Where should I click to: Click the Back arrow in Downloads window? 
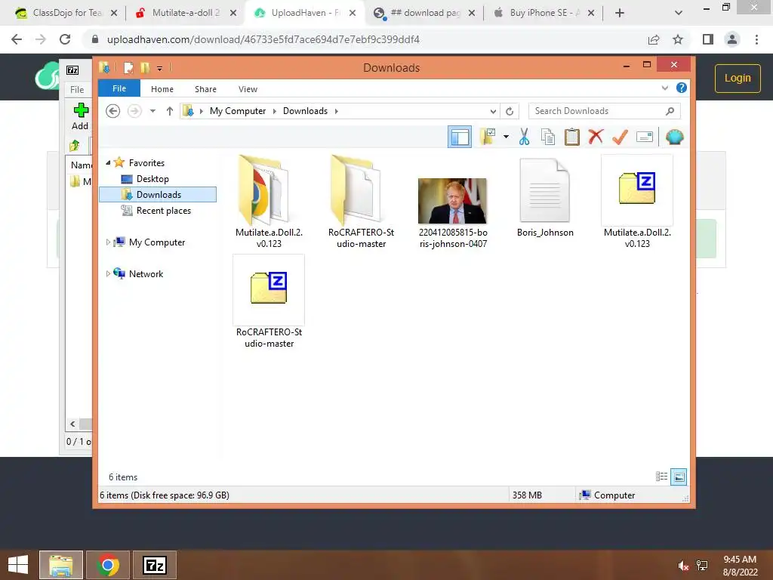(113, 111)
